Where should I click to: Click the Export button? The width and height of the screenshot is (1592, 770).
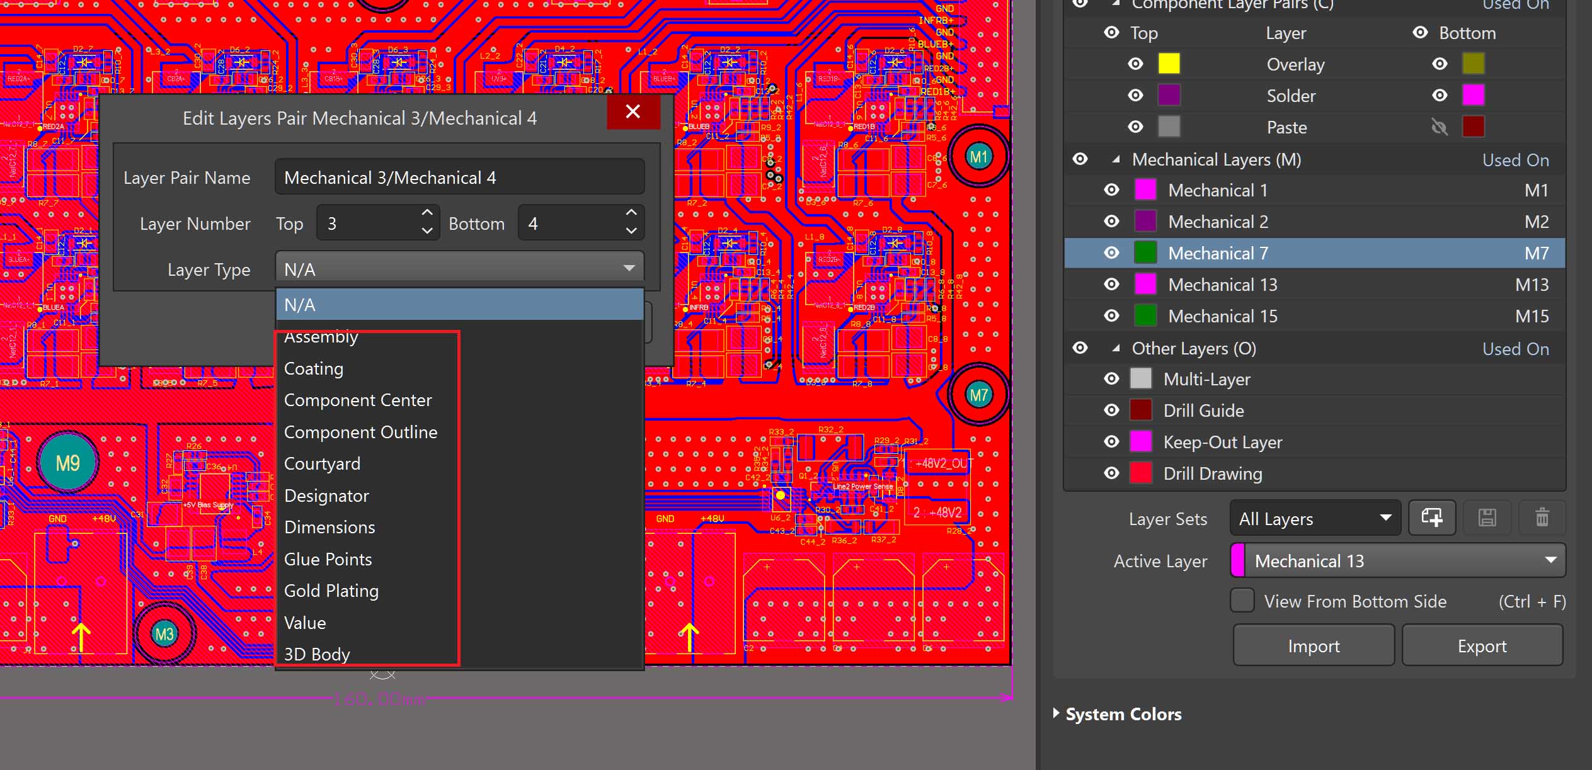[x=1482, y=646]
